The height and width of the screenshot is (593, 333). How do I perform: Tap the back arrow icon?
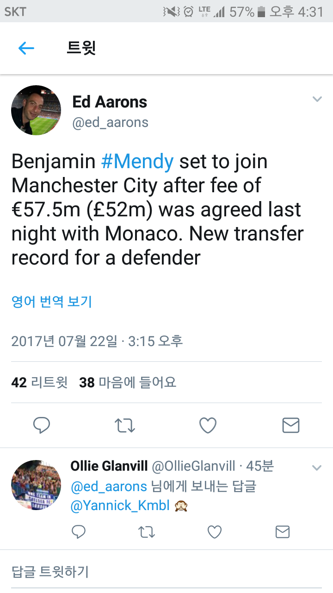26,48
